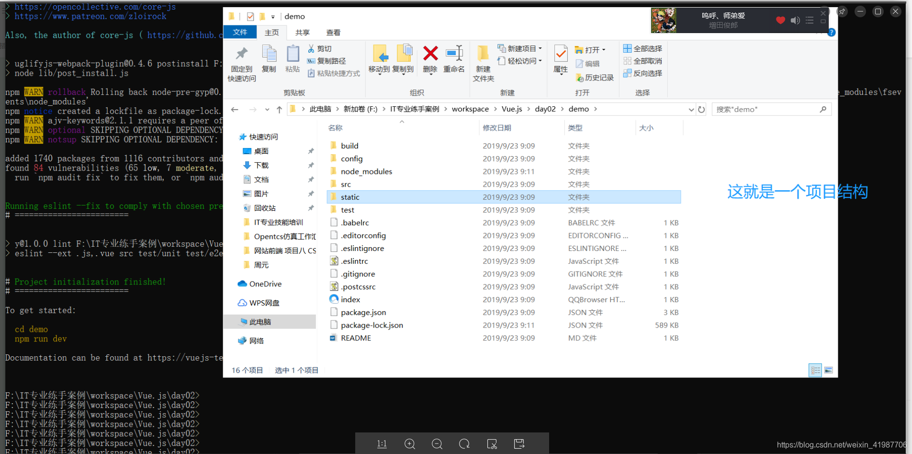This screenshot has height=454, width=912.
Task: Switch to the 查看 ribbon tab
Action: point(333,32)
